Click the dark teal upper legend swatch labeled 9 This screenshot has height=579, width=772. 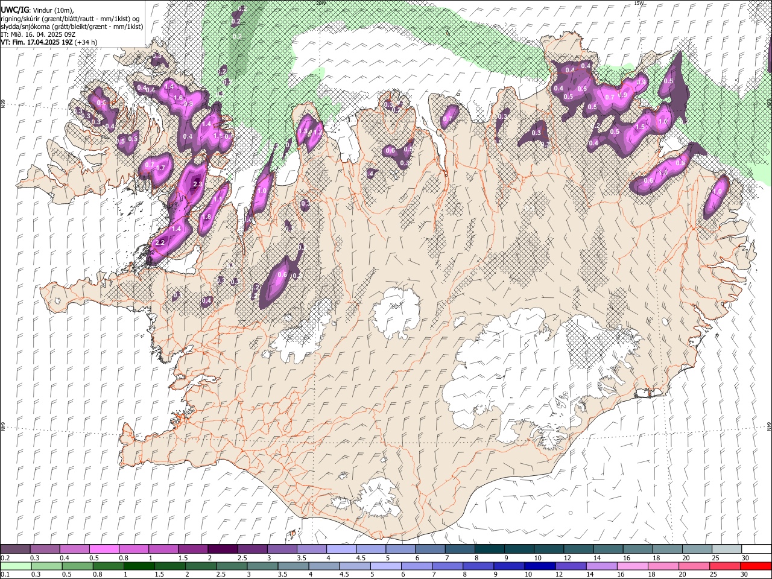tap(518, 549)
